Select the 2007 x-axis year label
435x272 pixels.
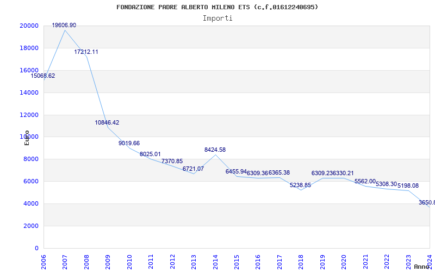point(65,262)
